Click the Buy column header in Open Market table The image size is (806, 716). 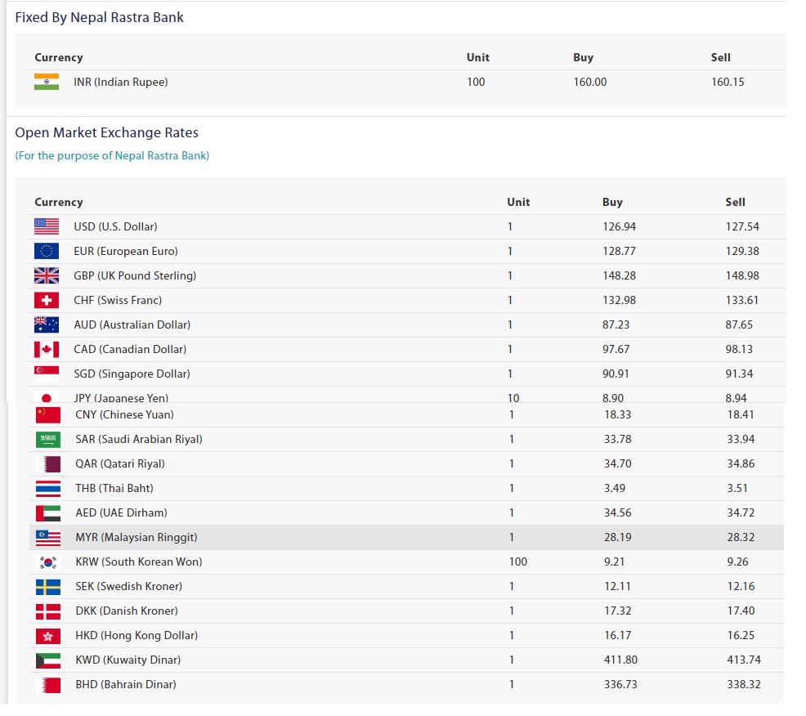[x=612, y=202]
